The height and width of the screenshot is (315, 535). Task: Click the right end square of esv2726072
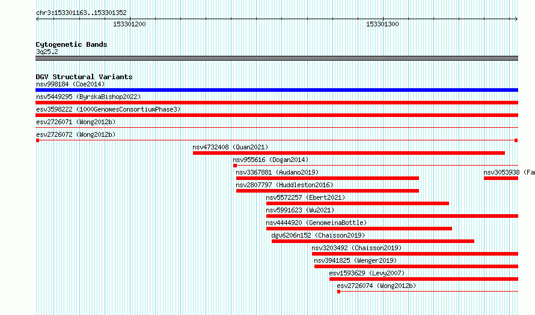516,140
